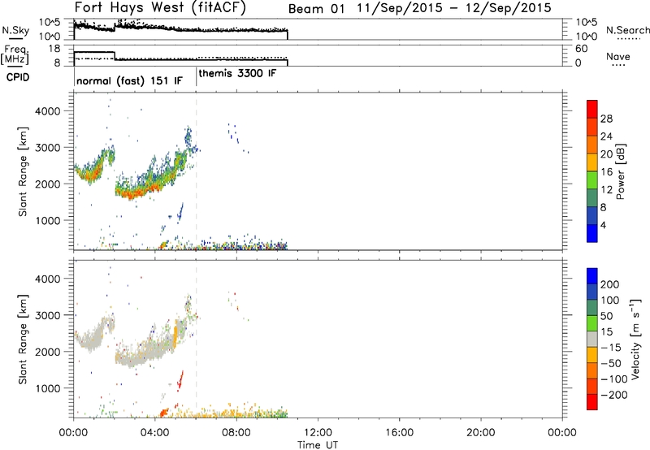The height and width of the screenshot is (450, 650).
Task: Click the '1000' tick on the velocity panel
Action: pos(47,388)
